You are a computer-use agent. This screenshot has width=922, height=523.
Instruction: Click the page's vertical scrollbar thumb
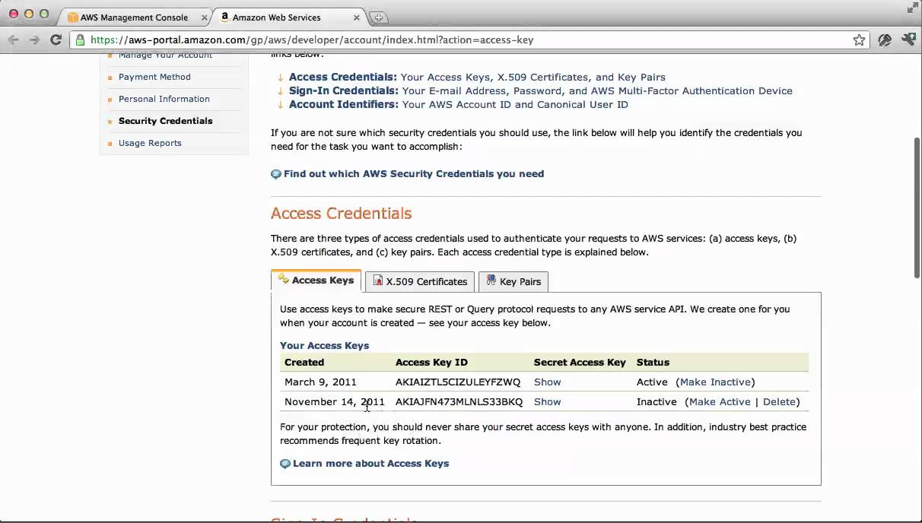point(917,207)
